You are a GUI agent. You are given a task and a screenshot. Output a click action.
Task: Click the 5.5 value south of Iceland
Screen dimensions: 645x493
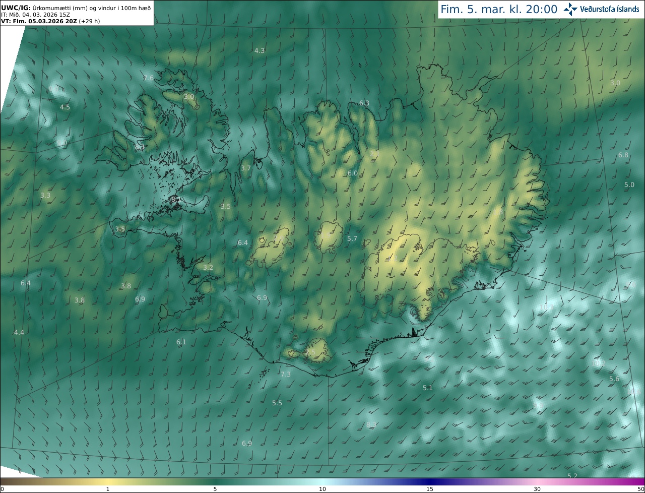click(277, 403)
